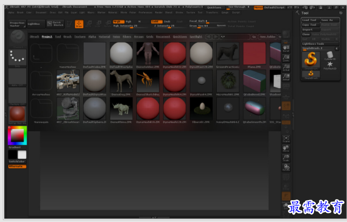The height and width of the screenshot is (222, 347).
Task: Choose the PolyMesh3D star tool
Action: point(330,65)
